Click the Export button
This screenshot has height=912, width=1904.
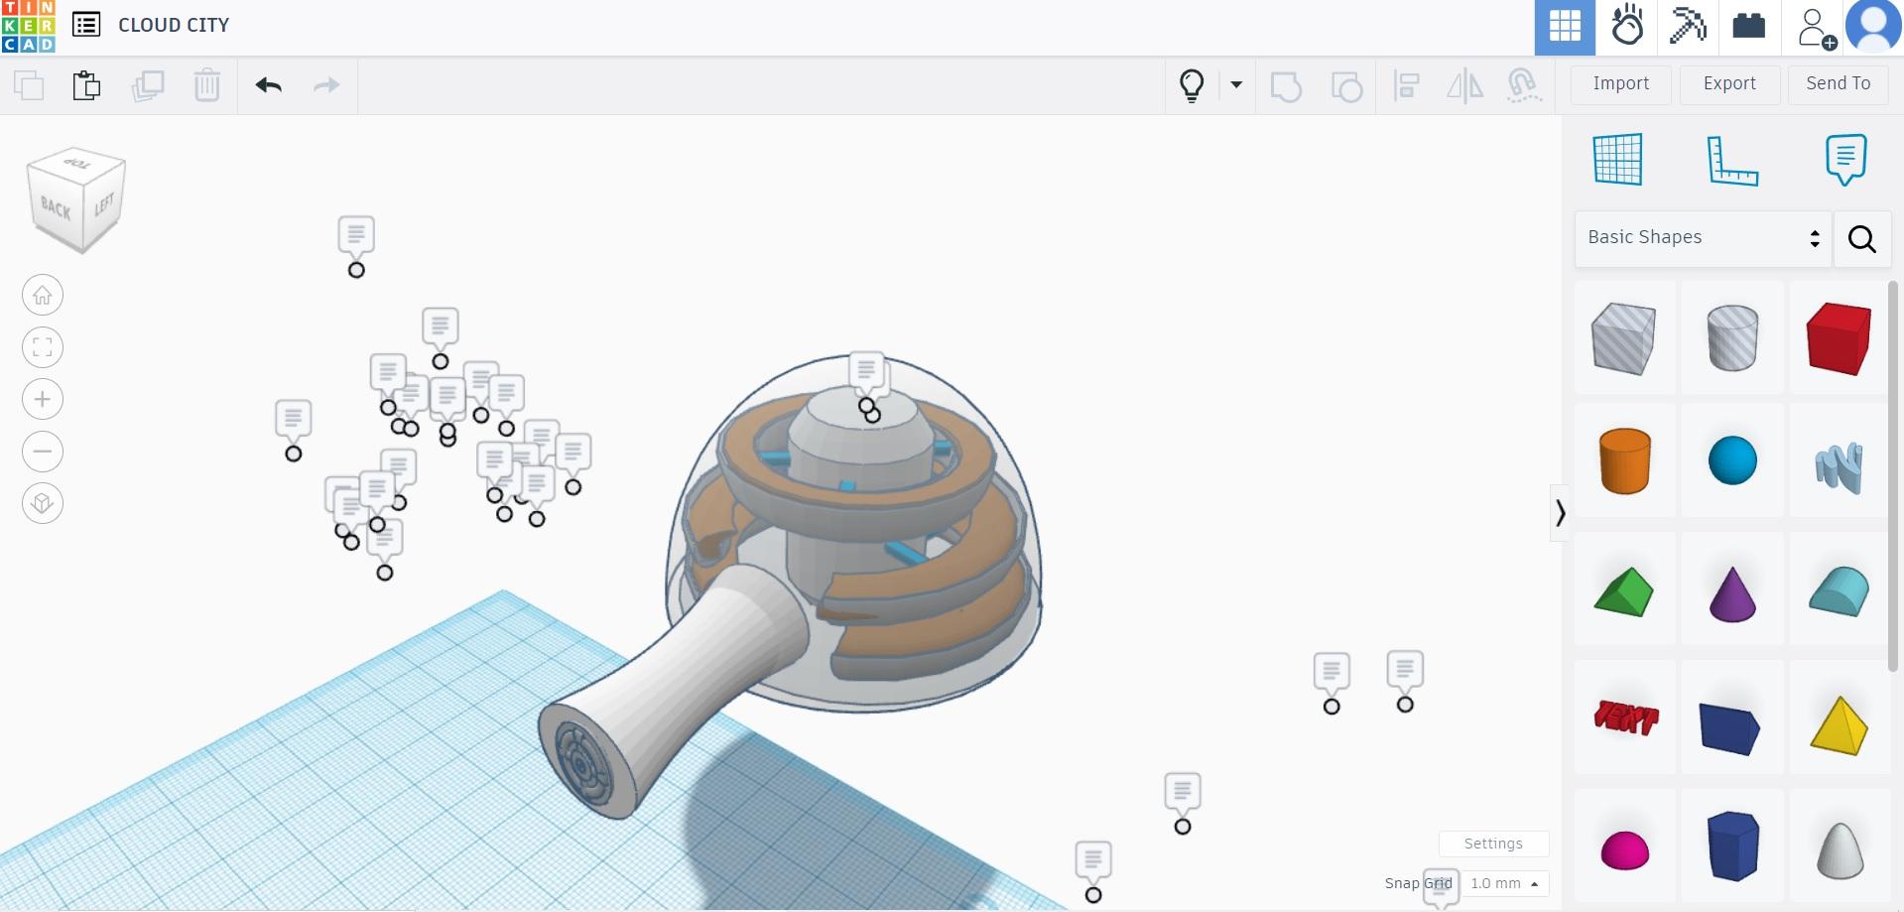click(1729, 84)
